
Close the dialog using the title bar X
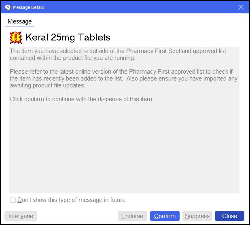point(241,7)
